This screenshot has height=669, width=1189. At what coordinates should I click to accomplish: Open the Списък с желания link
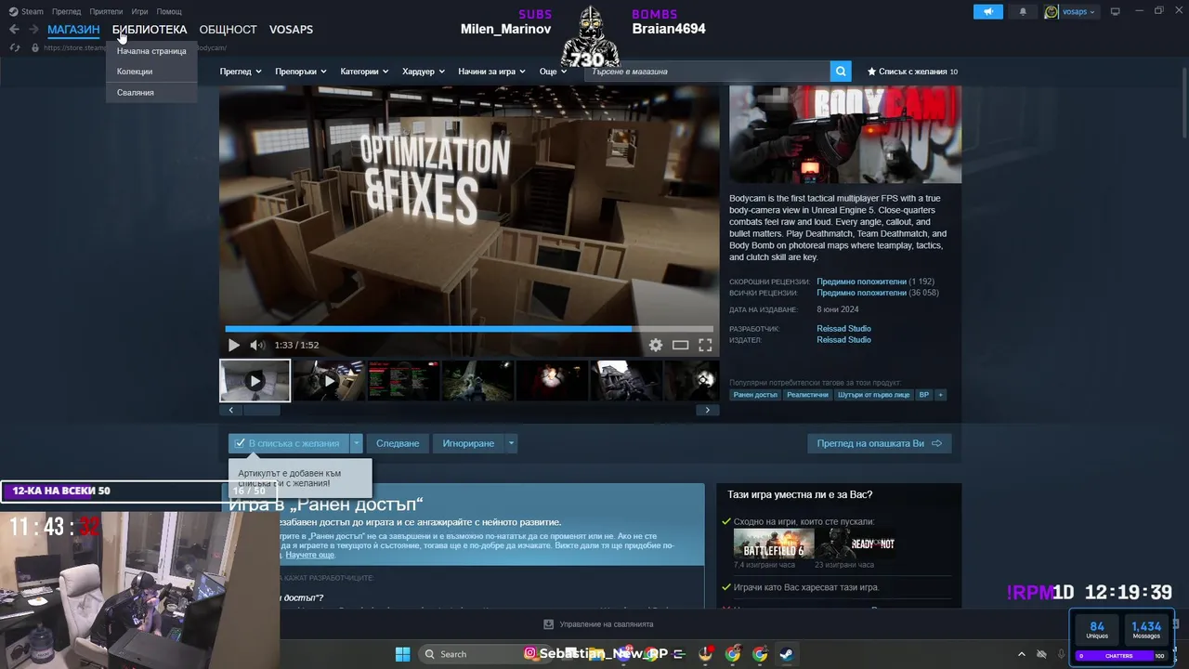tap(912, 72)
